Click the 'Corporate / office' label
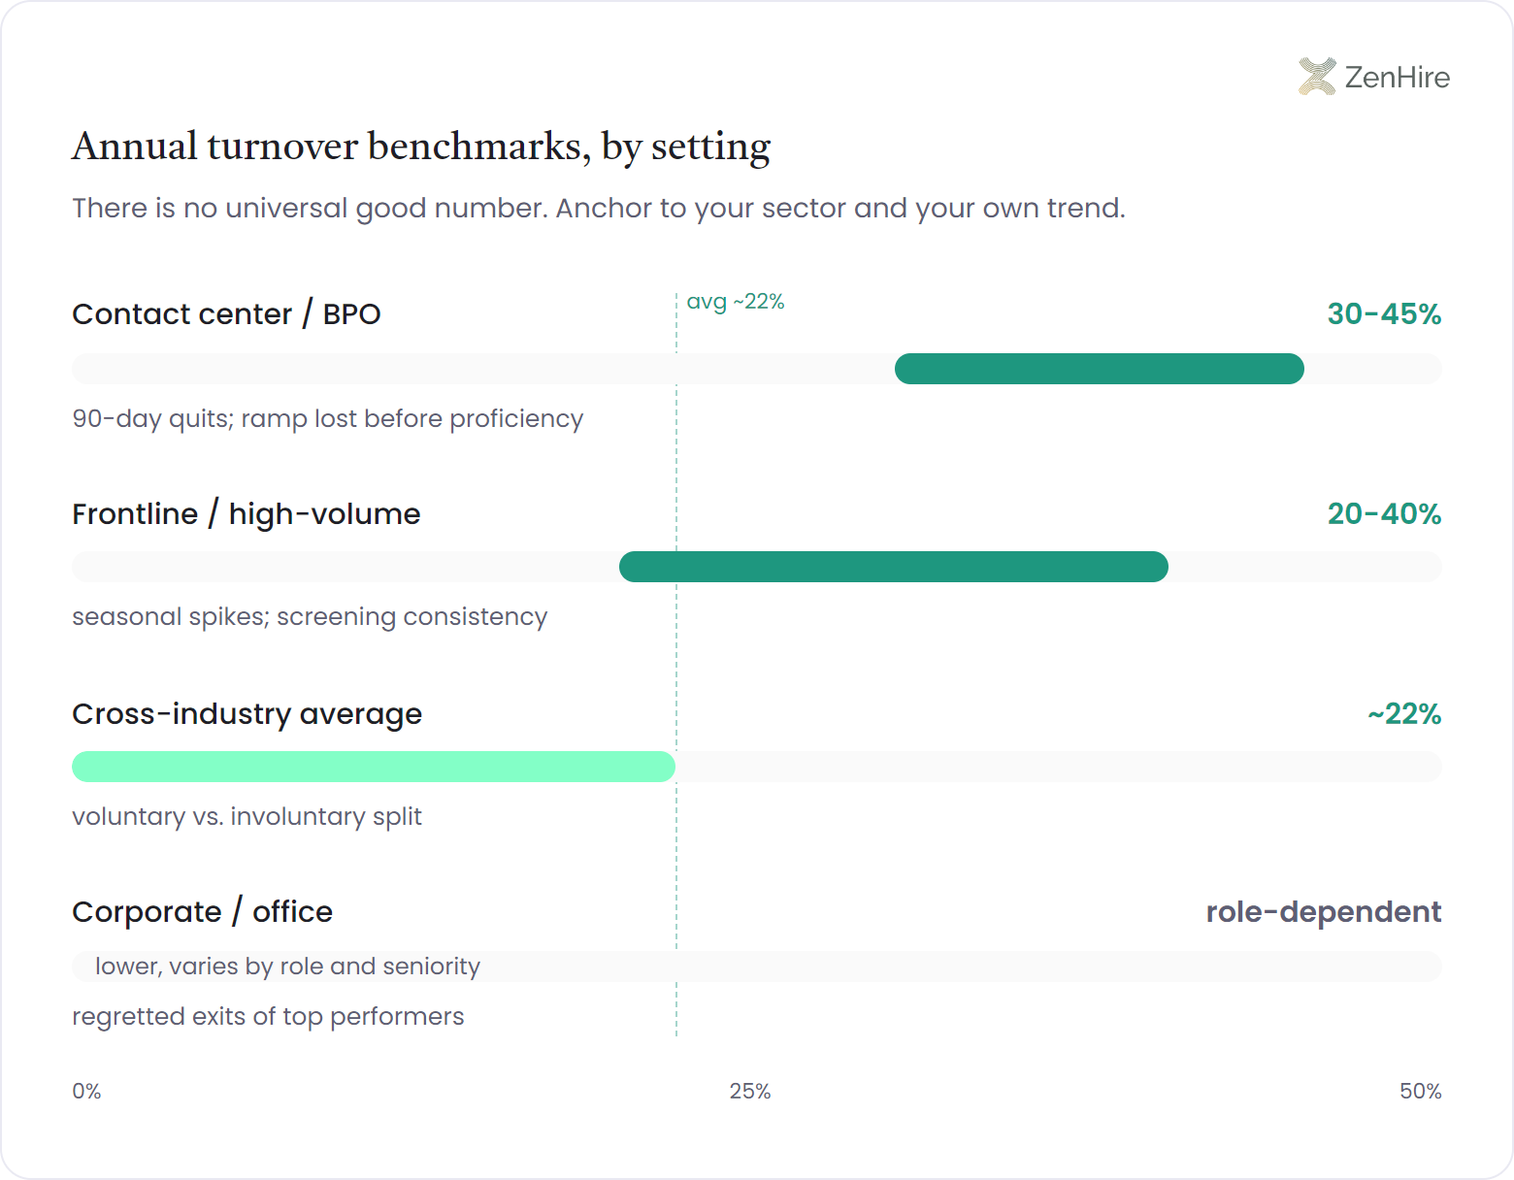 (x=202, y=912)
